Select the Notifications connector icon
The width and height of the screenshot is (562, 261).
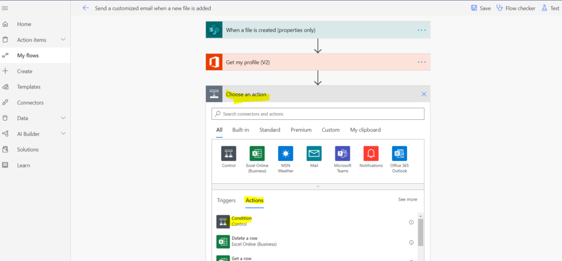point(371,154)
